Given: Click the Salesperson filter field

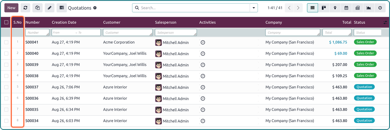Looking at the screenshot, I should tap(176, 32).
